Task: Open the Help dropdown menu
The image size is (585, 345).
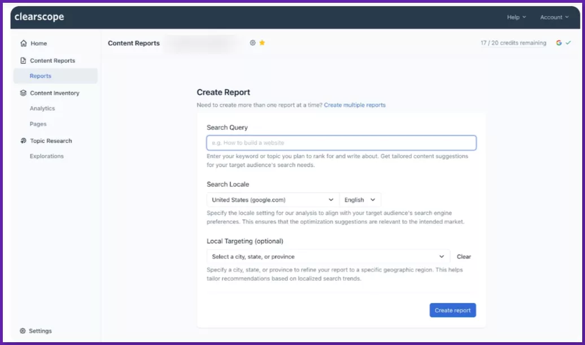Action: 516,18
